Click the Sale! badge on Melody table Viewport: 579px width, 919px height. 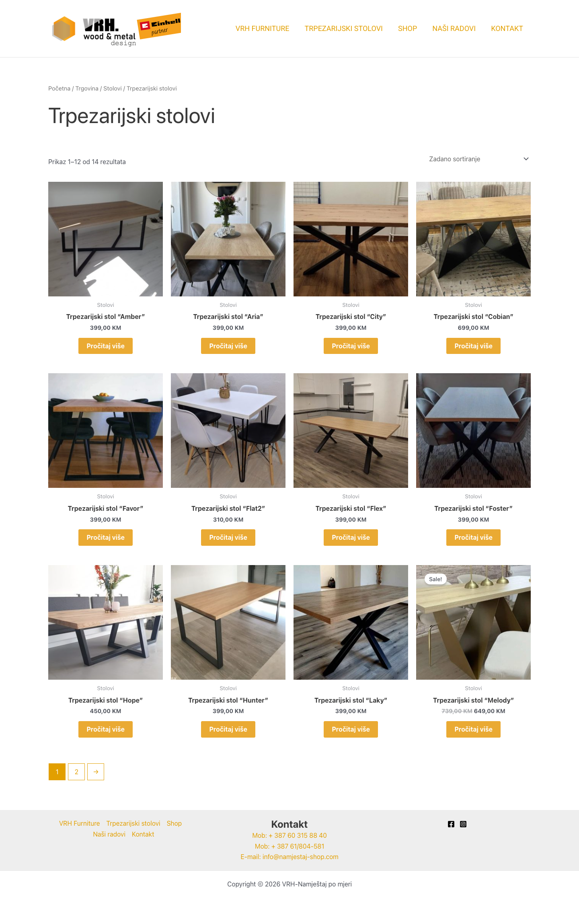point(435,579)
